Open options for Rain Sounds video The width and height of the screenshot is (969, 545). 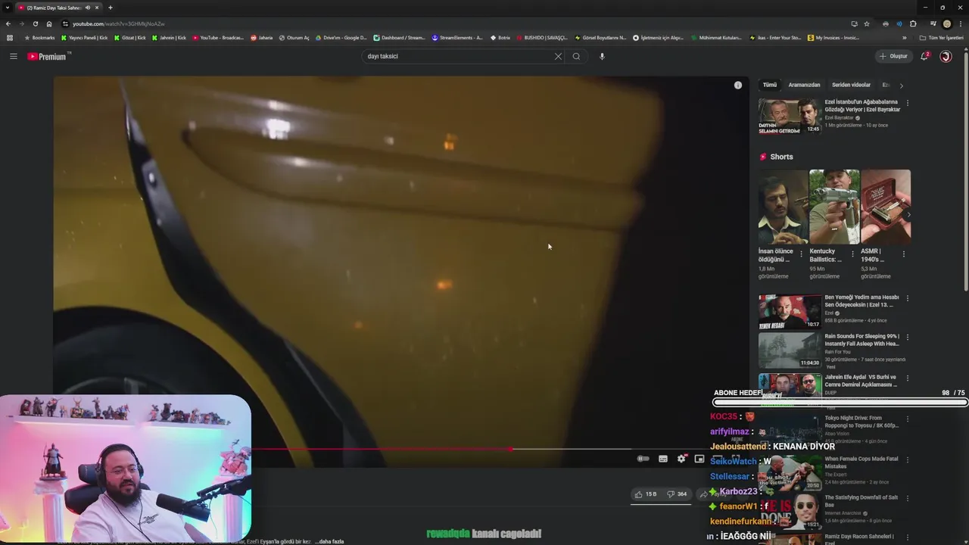pyautogui.click(x=908, y=337)
